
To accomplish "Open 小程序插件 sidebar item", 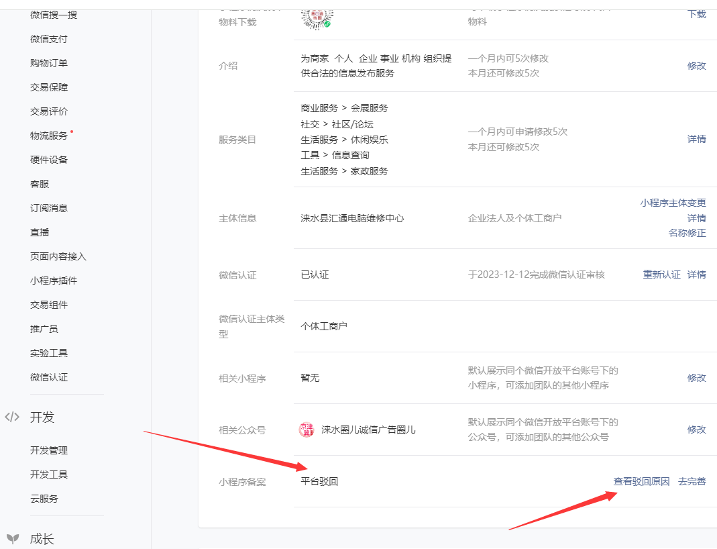I will 54,281.
